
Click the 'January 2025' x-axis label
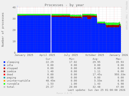24,55
